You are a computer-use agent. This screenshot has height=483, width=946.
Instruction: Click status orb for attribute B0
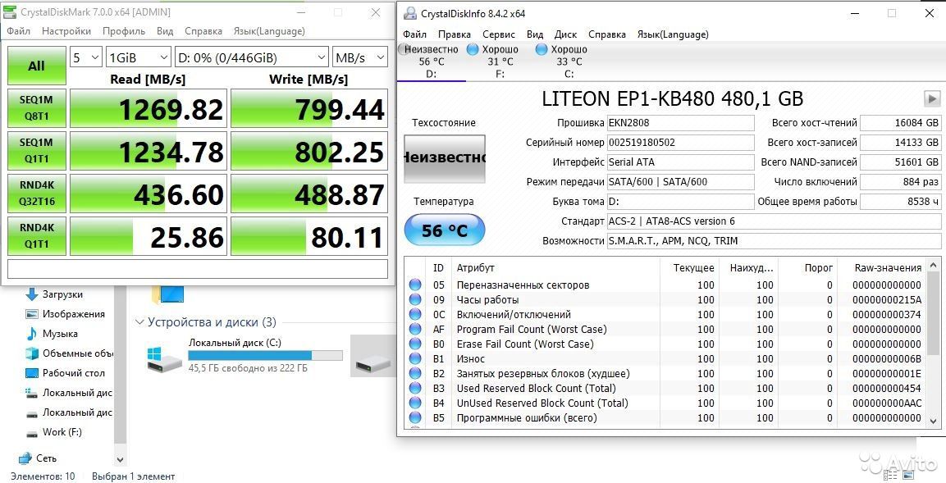[x=415, y=344]
